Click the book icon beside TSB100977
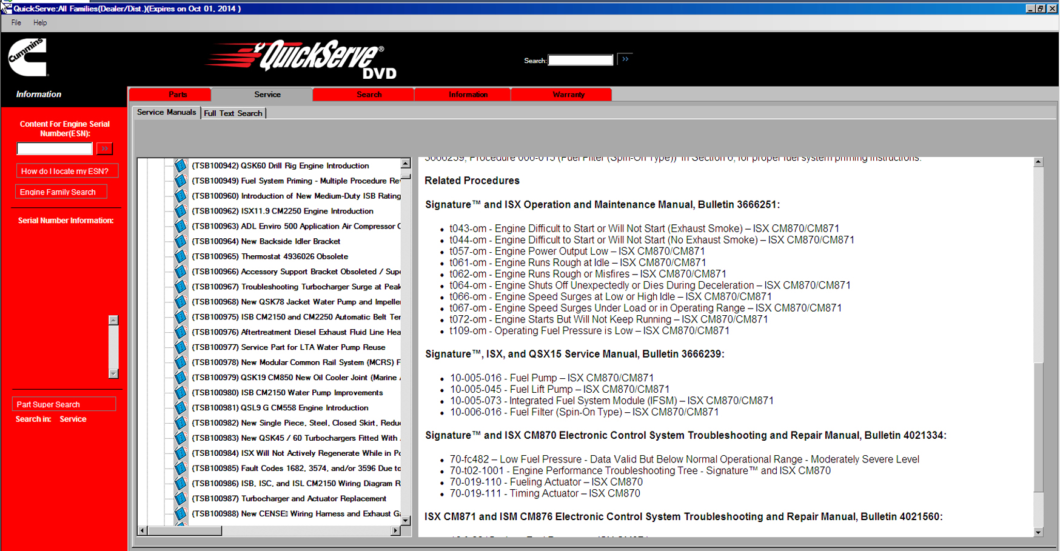Viewport: 1060px width, 551px height. (x=180, y=347)
